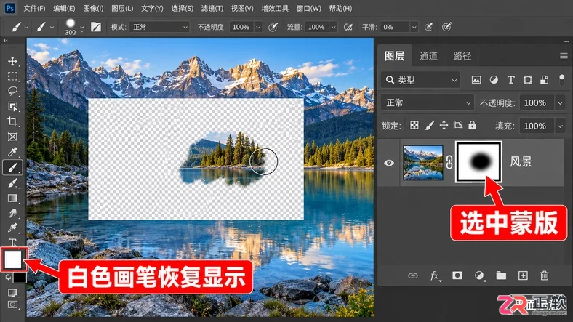Select the Lasso tool

(x=12, y=91)
